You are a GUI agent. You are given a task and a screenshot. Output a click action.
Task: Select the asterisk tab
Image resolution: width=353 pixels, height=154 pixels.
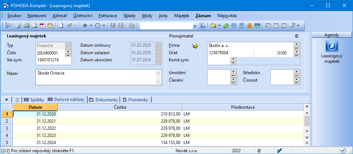click(x=6, y=100)
